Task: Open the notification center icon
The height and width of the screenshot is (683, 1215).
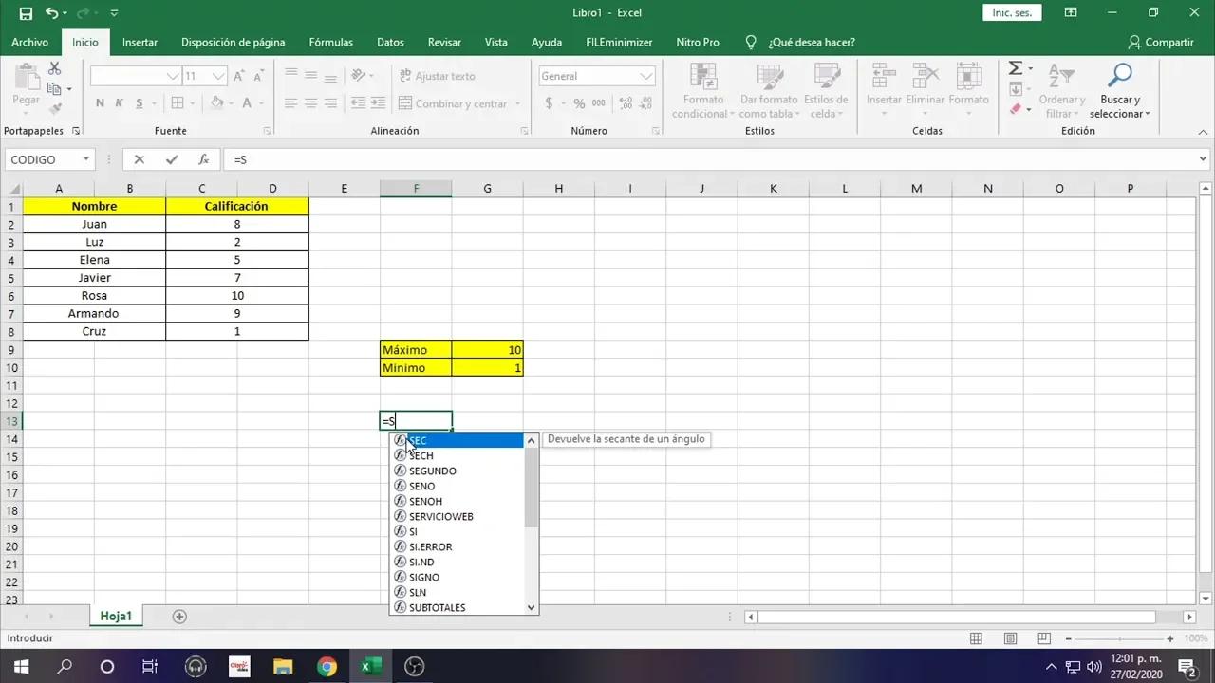Action: point(1187,666)
